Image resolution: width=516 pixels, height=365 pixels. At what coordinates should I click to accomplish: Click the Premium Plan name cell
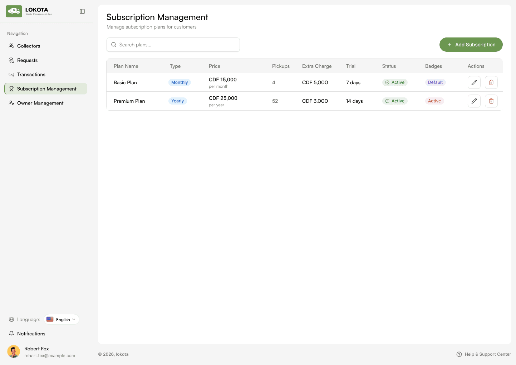pyautogui.click(x=129, y=101)
